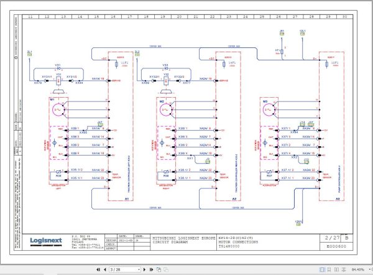Jump to the last page
The width and height of the screenshot is (373, 275).
[151, 269]
